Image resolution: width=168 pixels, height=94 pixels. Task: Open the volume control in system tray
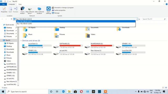[148, 92]
